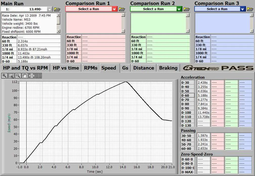Select the zoom-to-region selection tool

coord(11,75)
